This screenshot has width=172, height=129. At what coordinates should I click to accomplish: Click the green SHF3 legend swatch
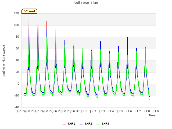click(98, 124)
